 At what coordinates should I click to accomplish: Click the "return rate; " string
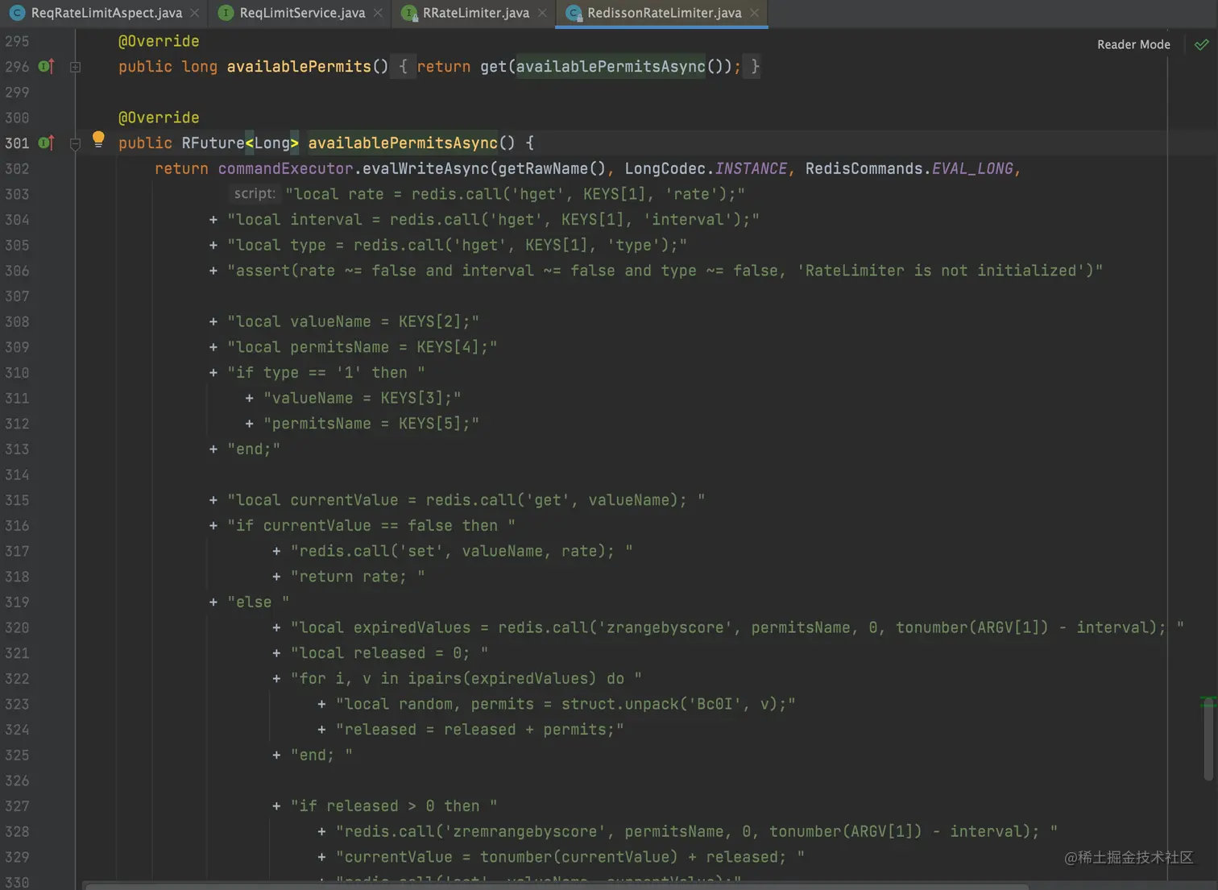click(358, 577)
